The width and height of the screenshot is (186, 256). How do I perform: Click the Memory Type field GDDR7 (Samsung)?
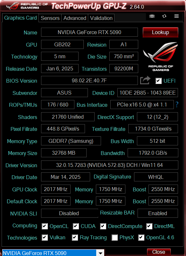[71, 141]
